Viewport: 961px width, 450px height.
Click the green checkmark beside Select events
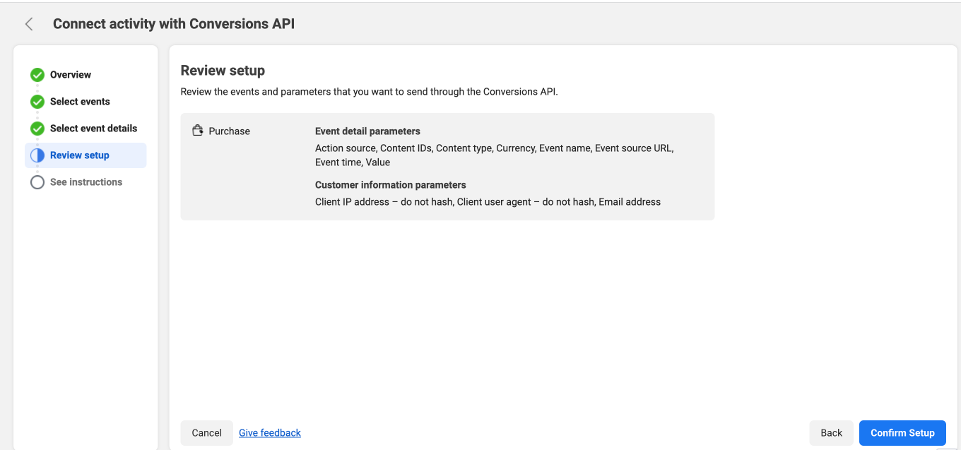click(37, 102)
